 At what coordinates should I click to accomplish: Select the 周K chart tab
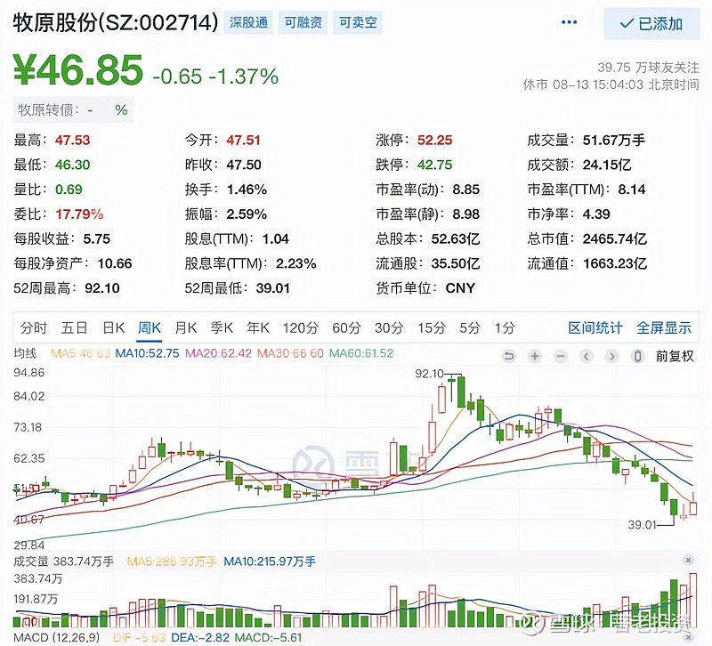pyautogui.click(x=150, y=327)
